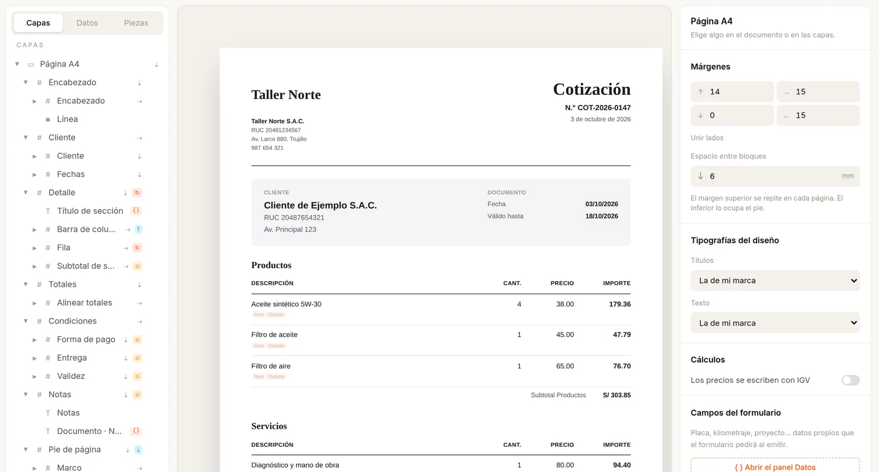
Task: Click the direction arrow on the Página A4 layer
Action: click(156, 64)
